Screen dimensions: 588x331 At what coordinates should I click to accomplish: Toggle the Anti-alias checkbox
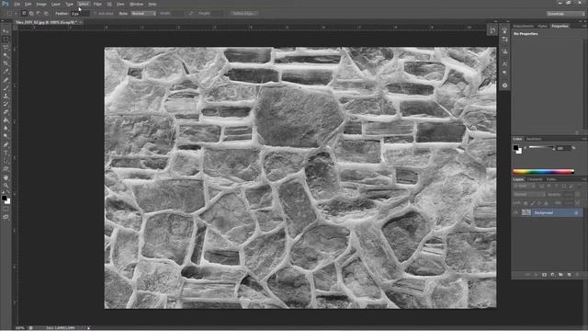click(x=95, y=14)
